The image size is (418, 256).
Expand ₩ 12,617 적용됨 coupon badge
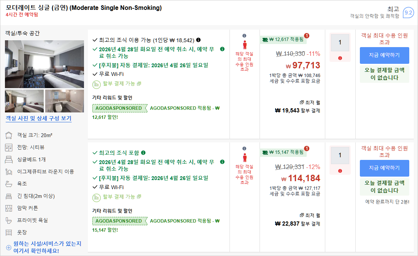tap(283, 40)
